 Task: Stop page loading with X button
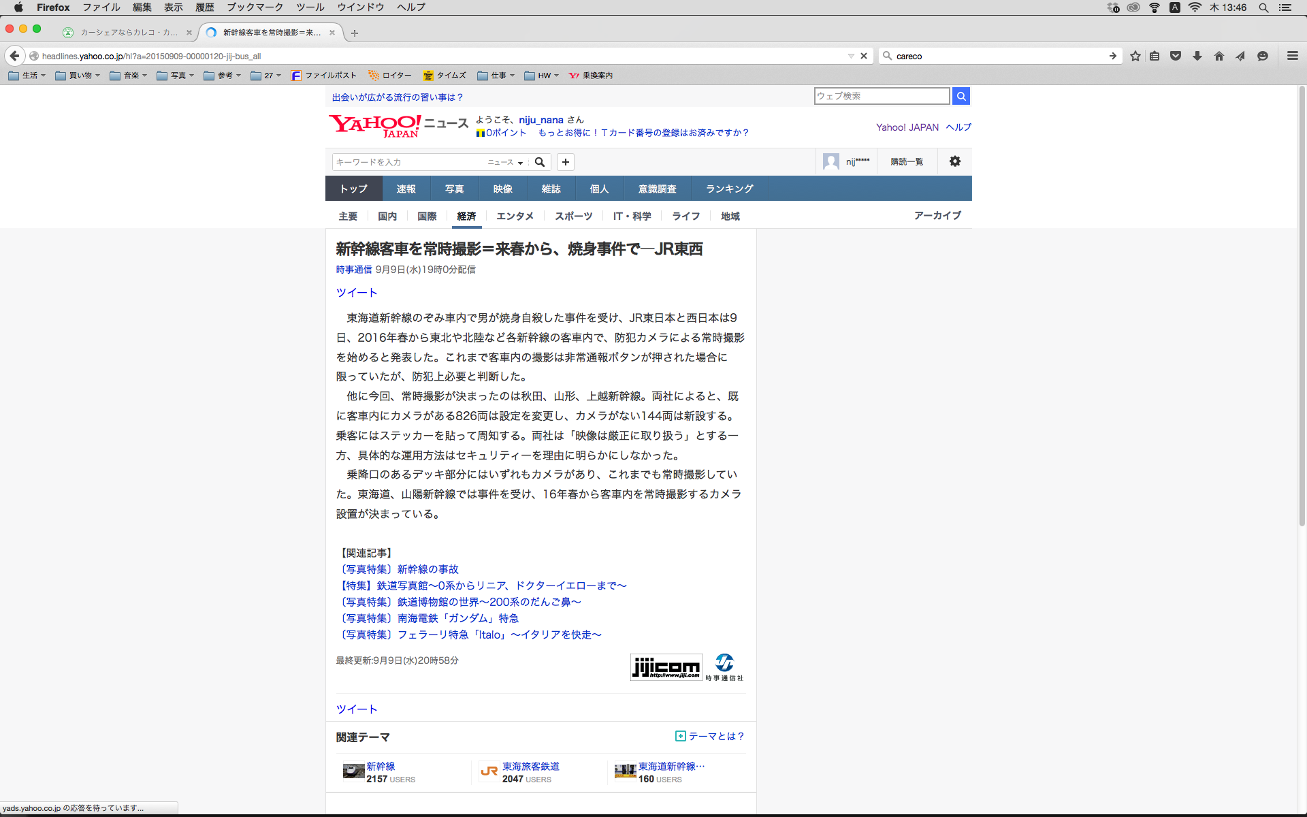click(864, 56)
